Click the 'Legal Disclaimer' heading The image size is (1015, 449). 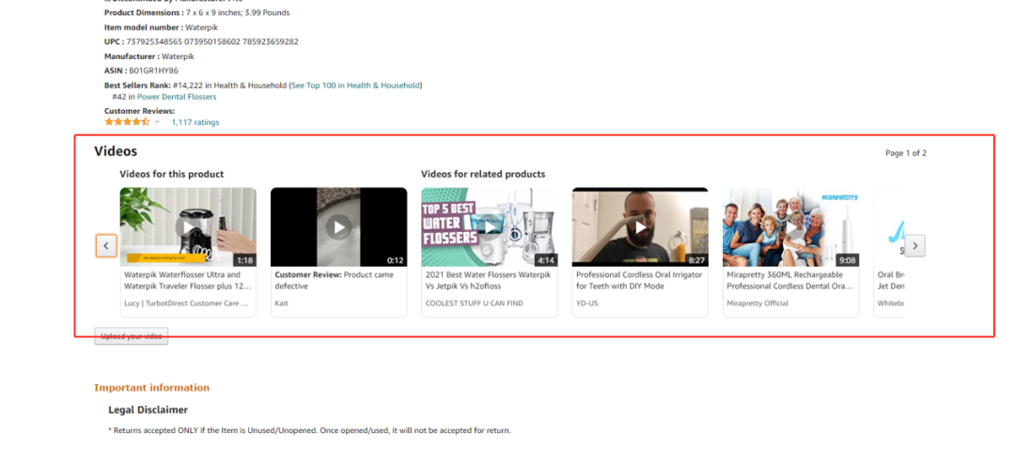click(x=148, y=410)
